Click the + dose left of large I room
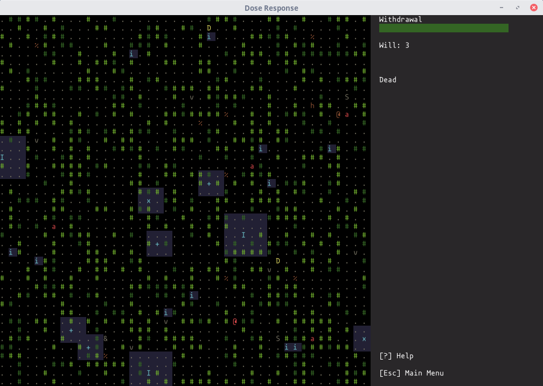This screenshot has width=543, height=386. coord(157,244)
